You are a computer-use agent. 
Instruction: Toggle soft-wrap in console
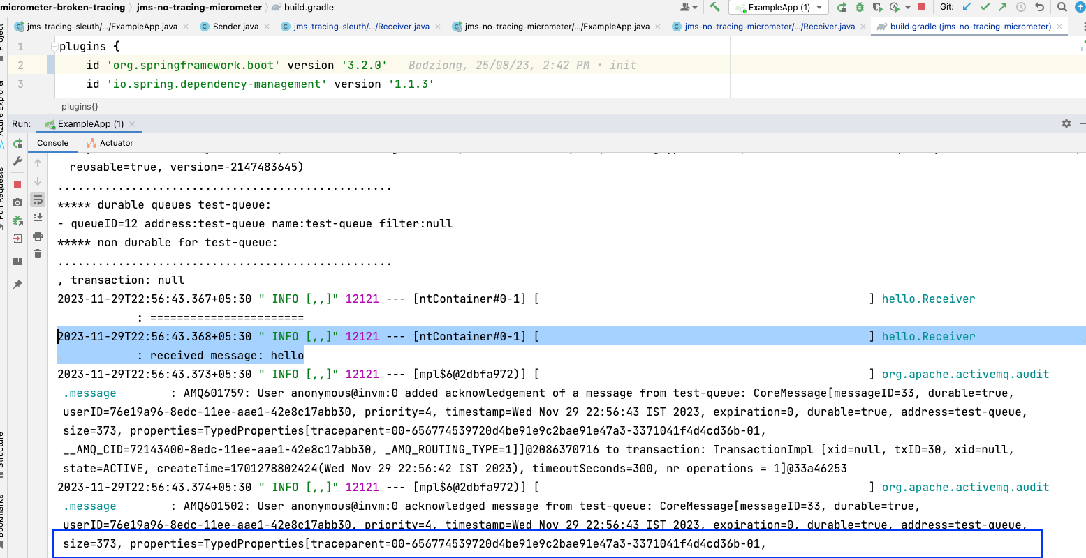click(38, 200)
